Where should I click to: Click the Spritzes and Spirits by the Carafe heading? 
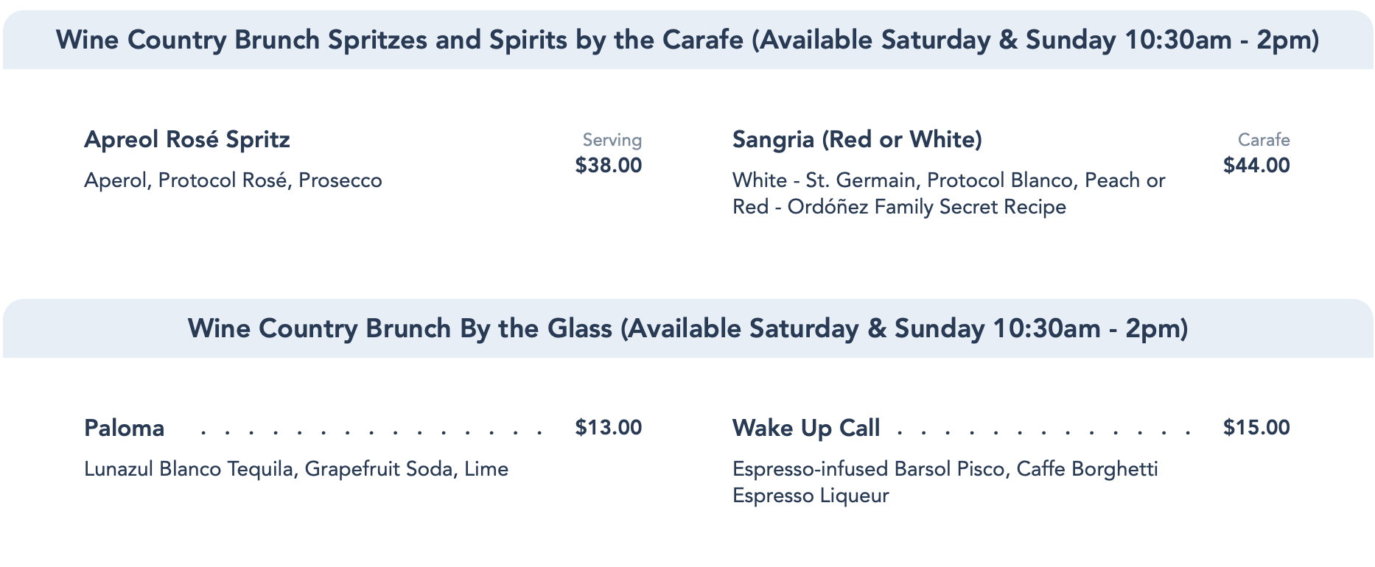687,40
